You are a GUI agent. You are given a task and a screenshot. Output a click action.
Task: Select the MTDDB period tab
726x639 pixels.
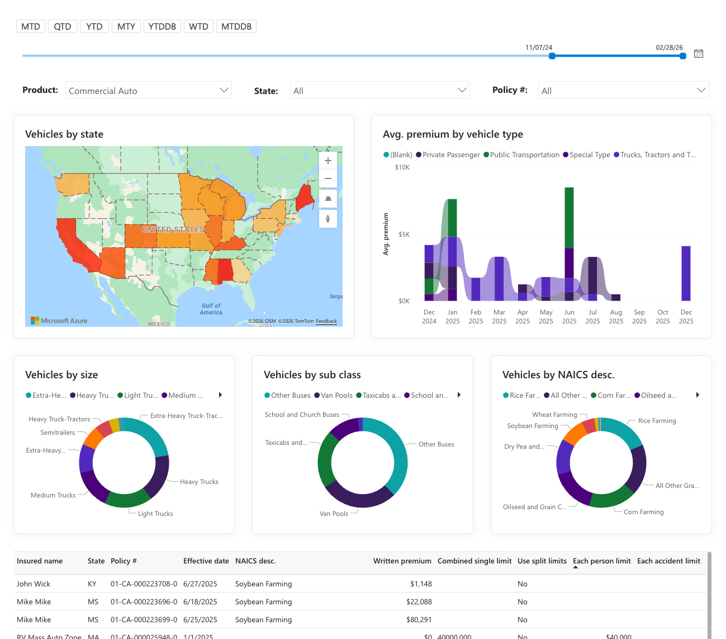pyautogui.click(x=236, y=26)
